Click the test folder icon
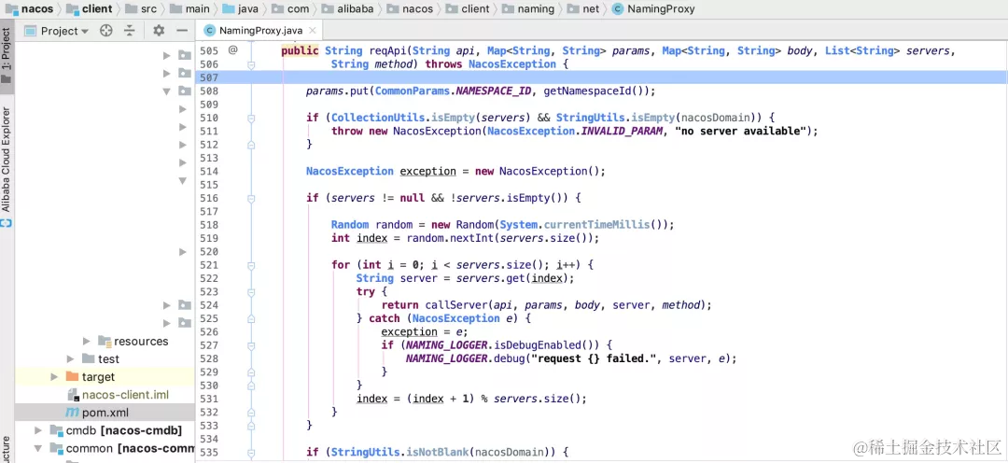Image resolution: width=1008 pixels, height=463 pixels. (89, 358)
